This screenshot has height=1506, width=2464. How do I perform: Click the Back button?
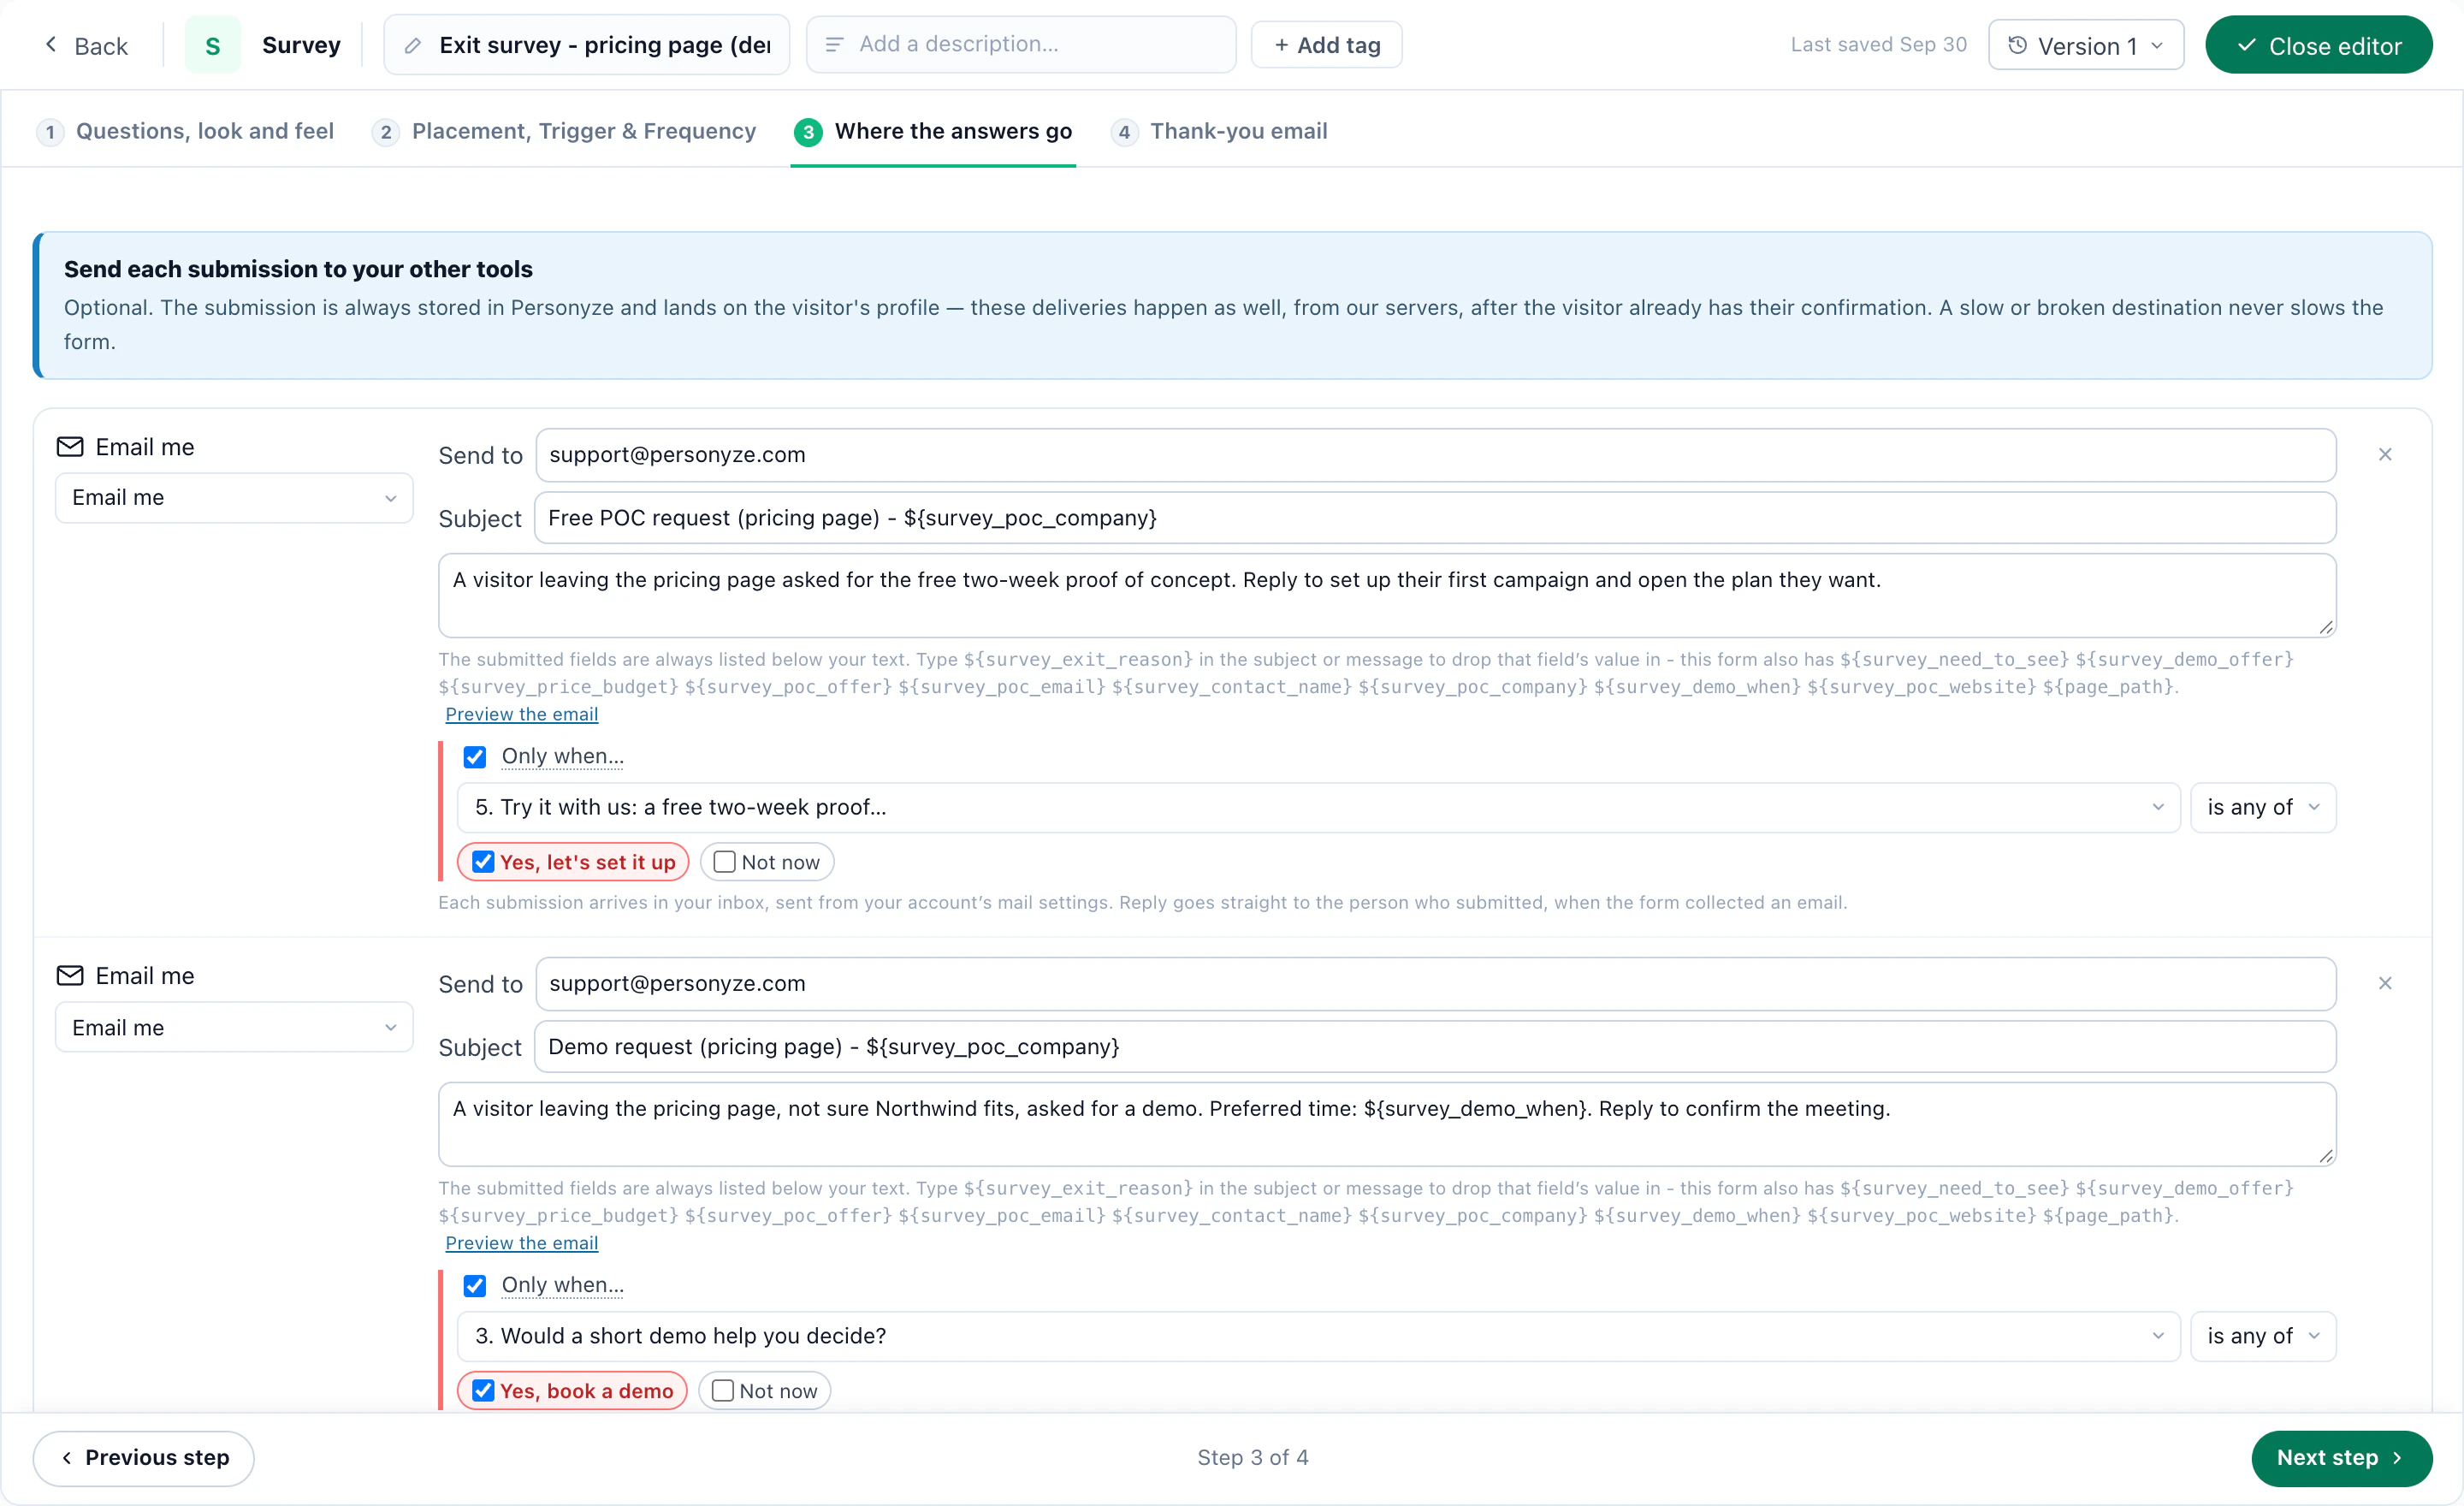pos(86,46)
